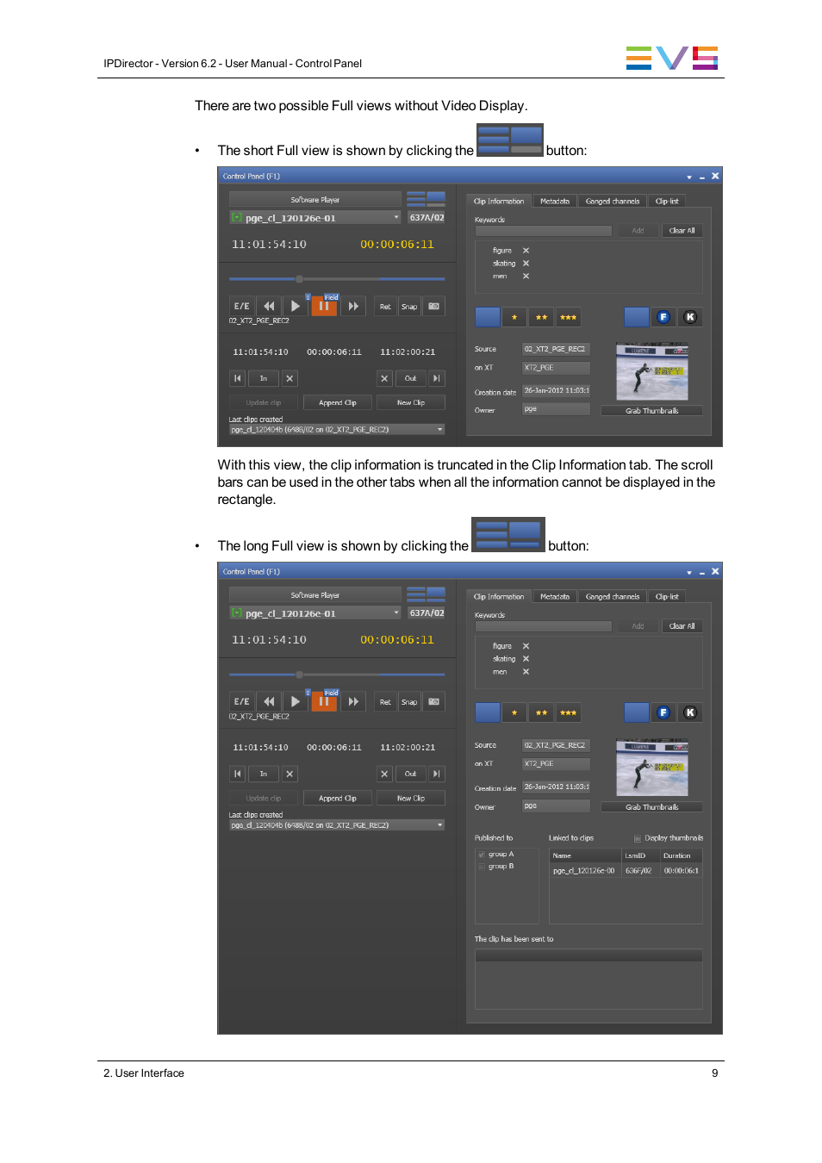Click Grab Thumbnails in lower panel

click(x=652, y=807)
